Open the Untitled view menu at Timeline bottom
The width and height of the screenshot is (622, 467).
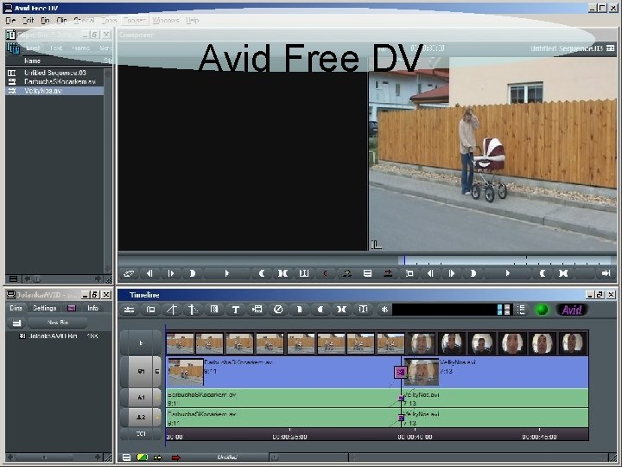[x=227, y=457]
